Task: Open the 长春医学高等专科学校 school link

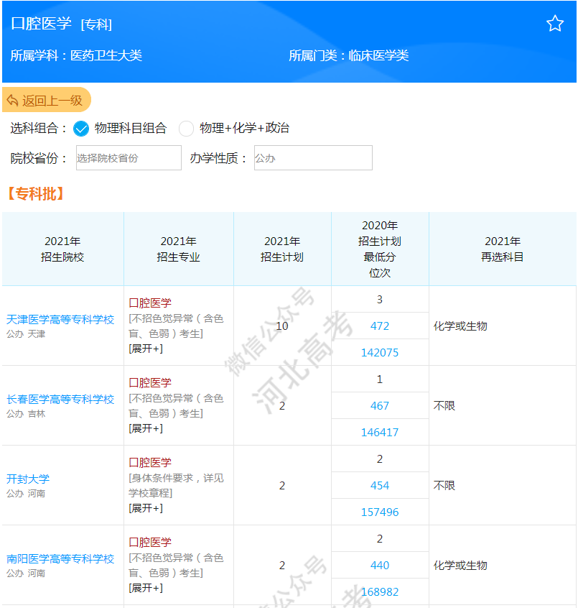Action: tap(62, 401)
